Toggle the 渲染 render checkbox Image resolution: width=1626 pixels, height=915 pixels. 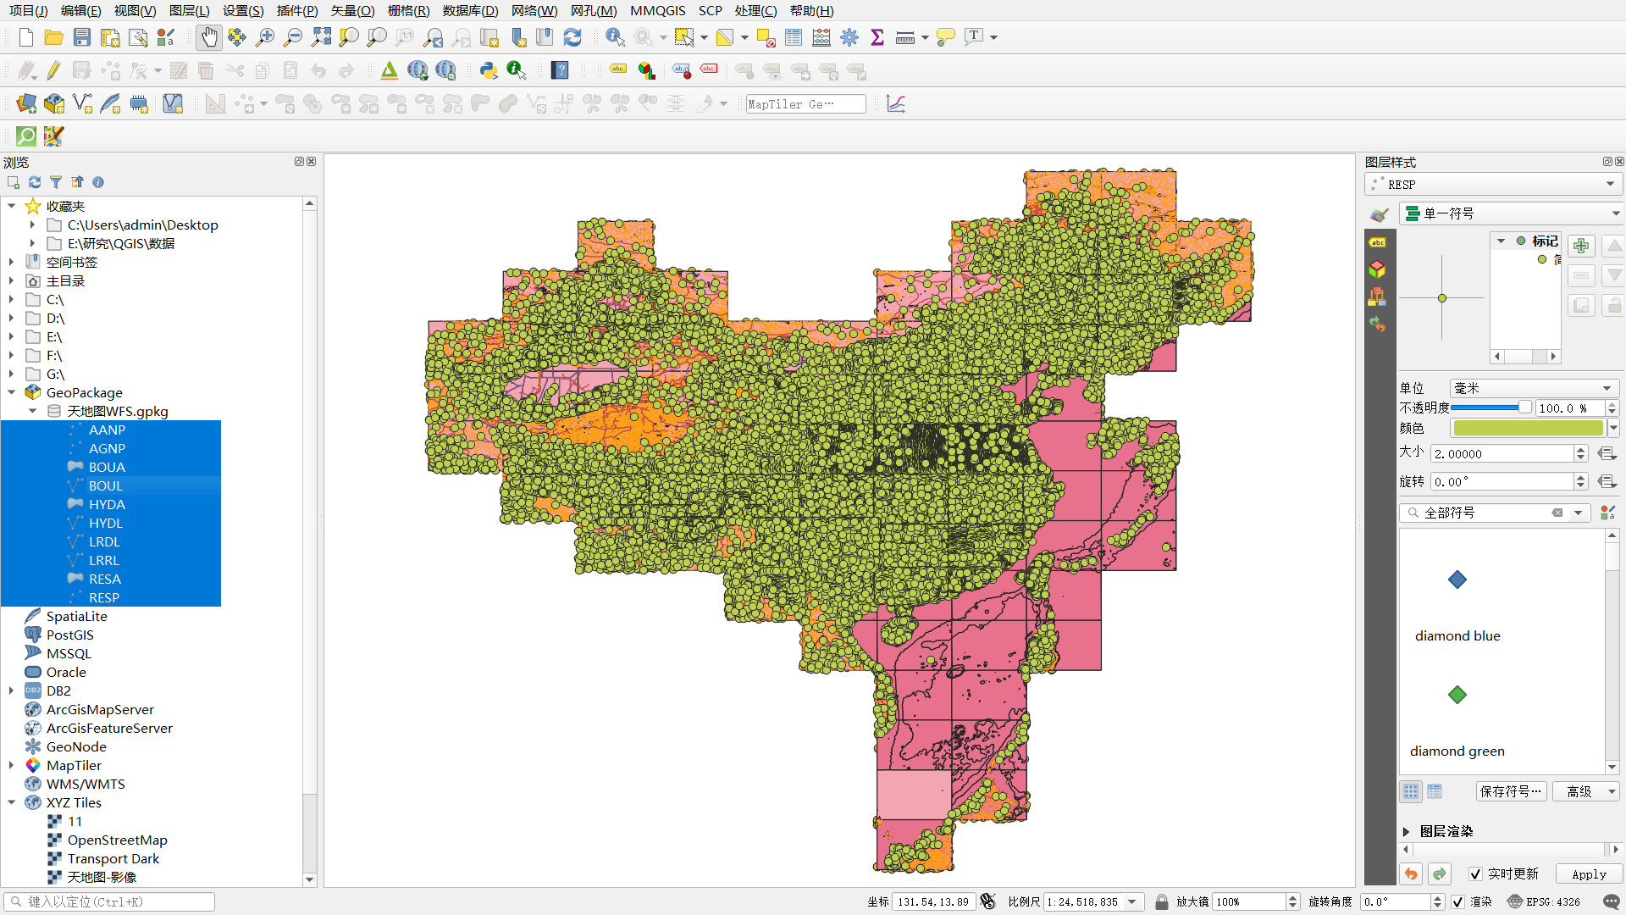[x=1457, y=901]
